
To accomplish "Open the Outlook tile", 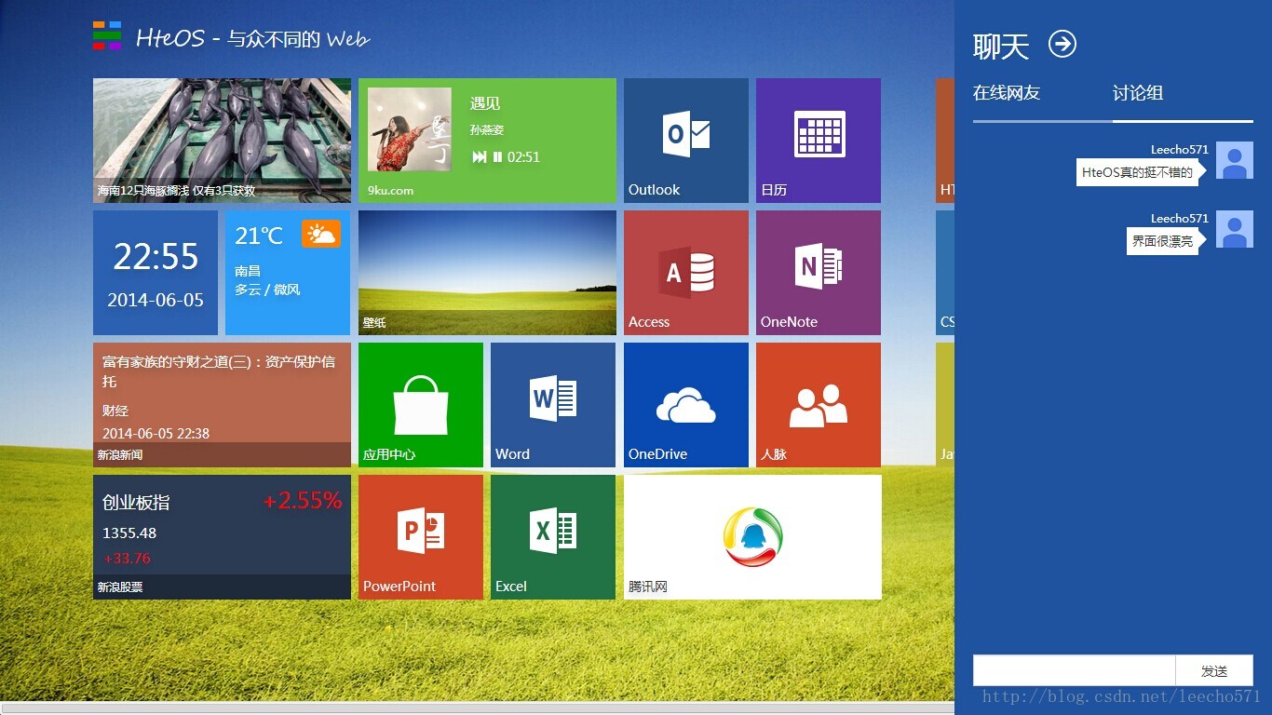I will [x=686, y=141].
